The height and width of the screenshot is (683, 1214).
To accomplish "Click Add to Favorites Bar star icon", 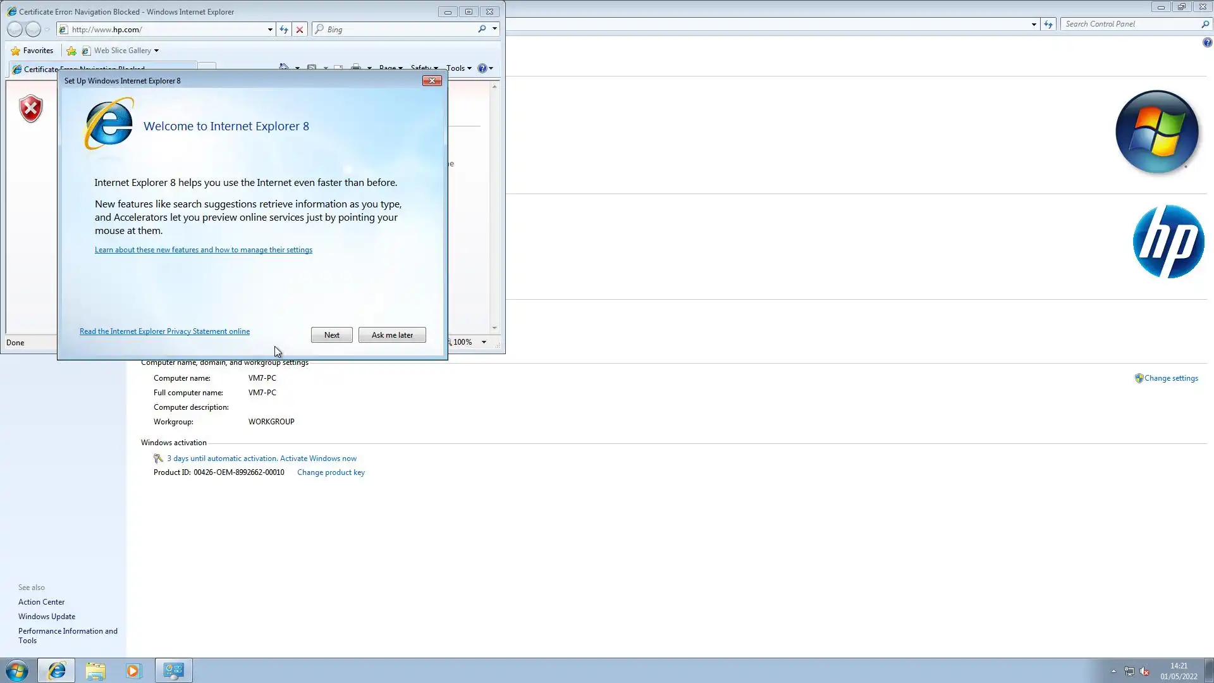I will [71, 51].
